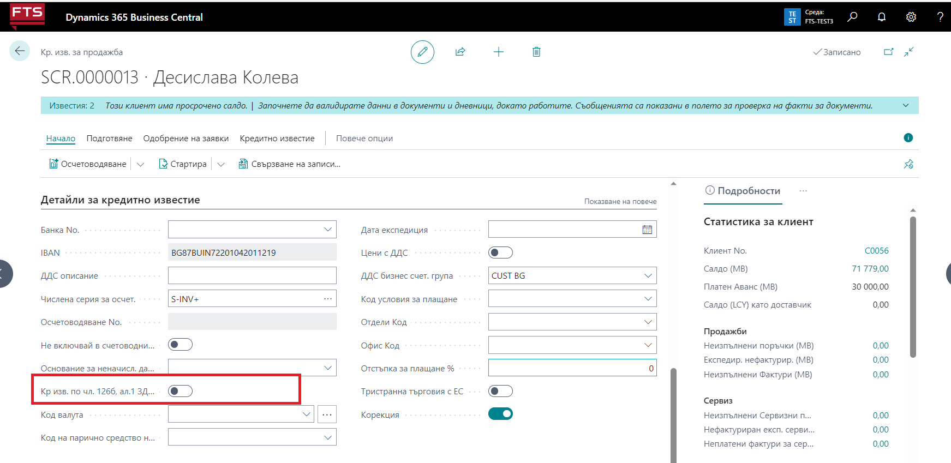Viewport: 951px width, 463px height.
Task: Click Неизпълнени поръчки (МВ) value 0,00
Action: coord(881,346)
